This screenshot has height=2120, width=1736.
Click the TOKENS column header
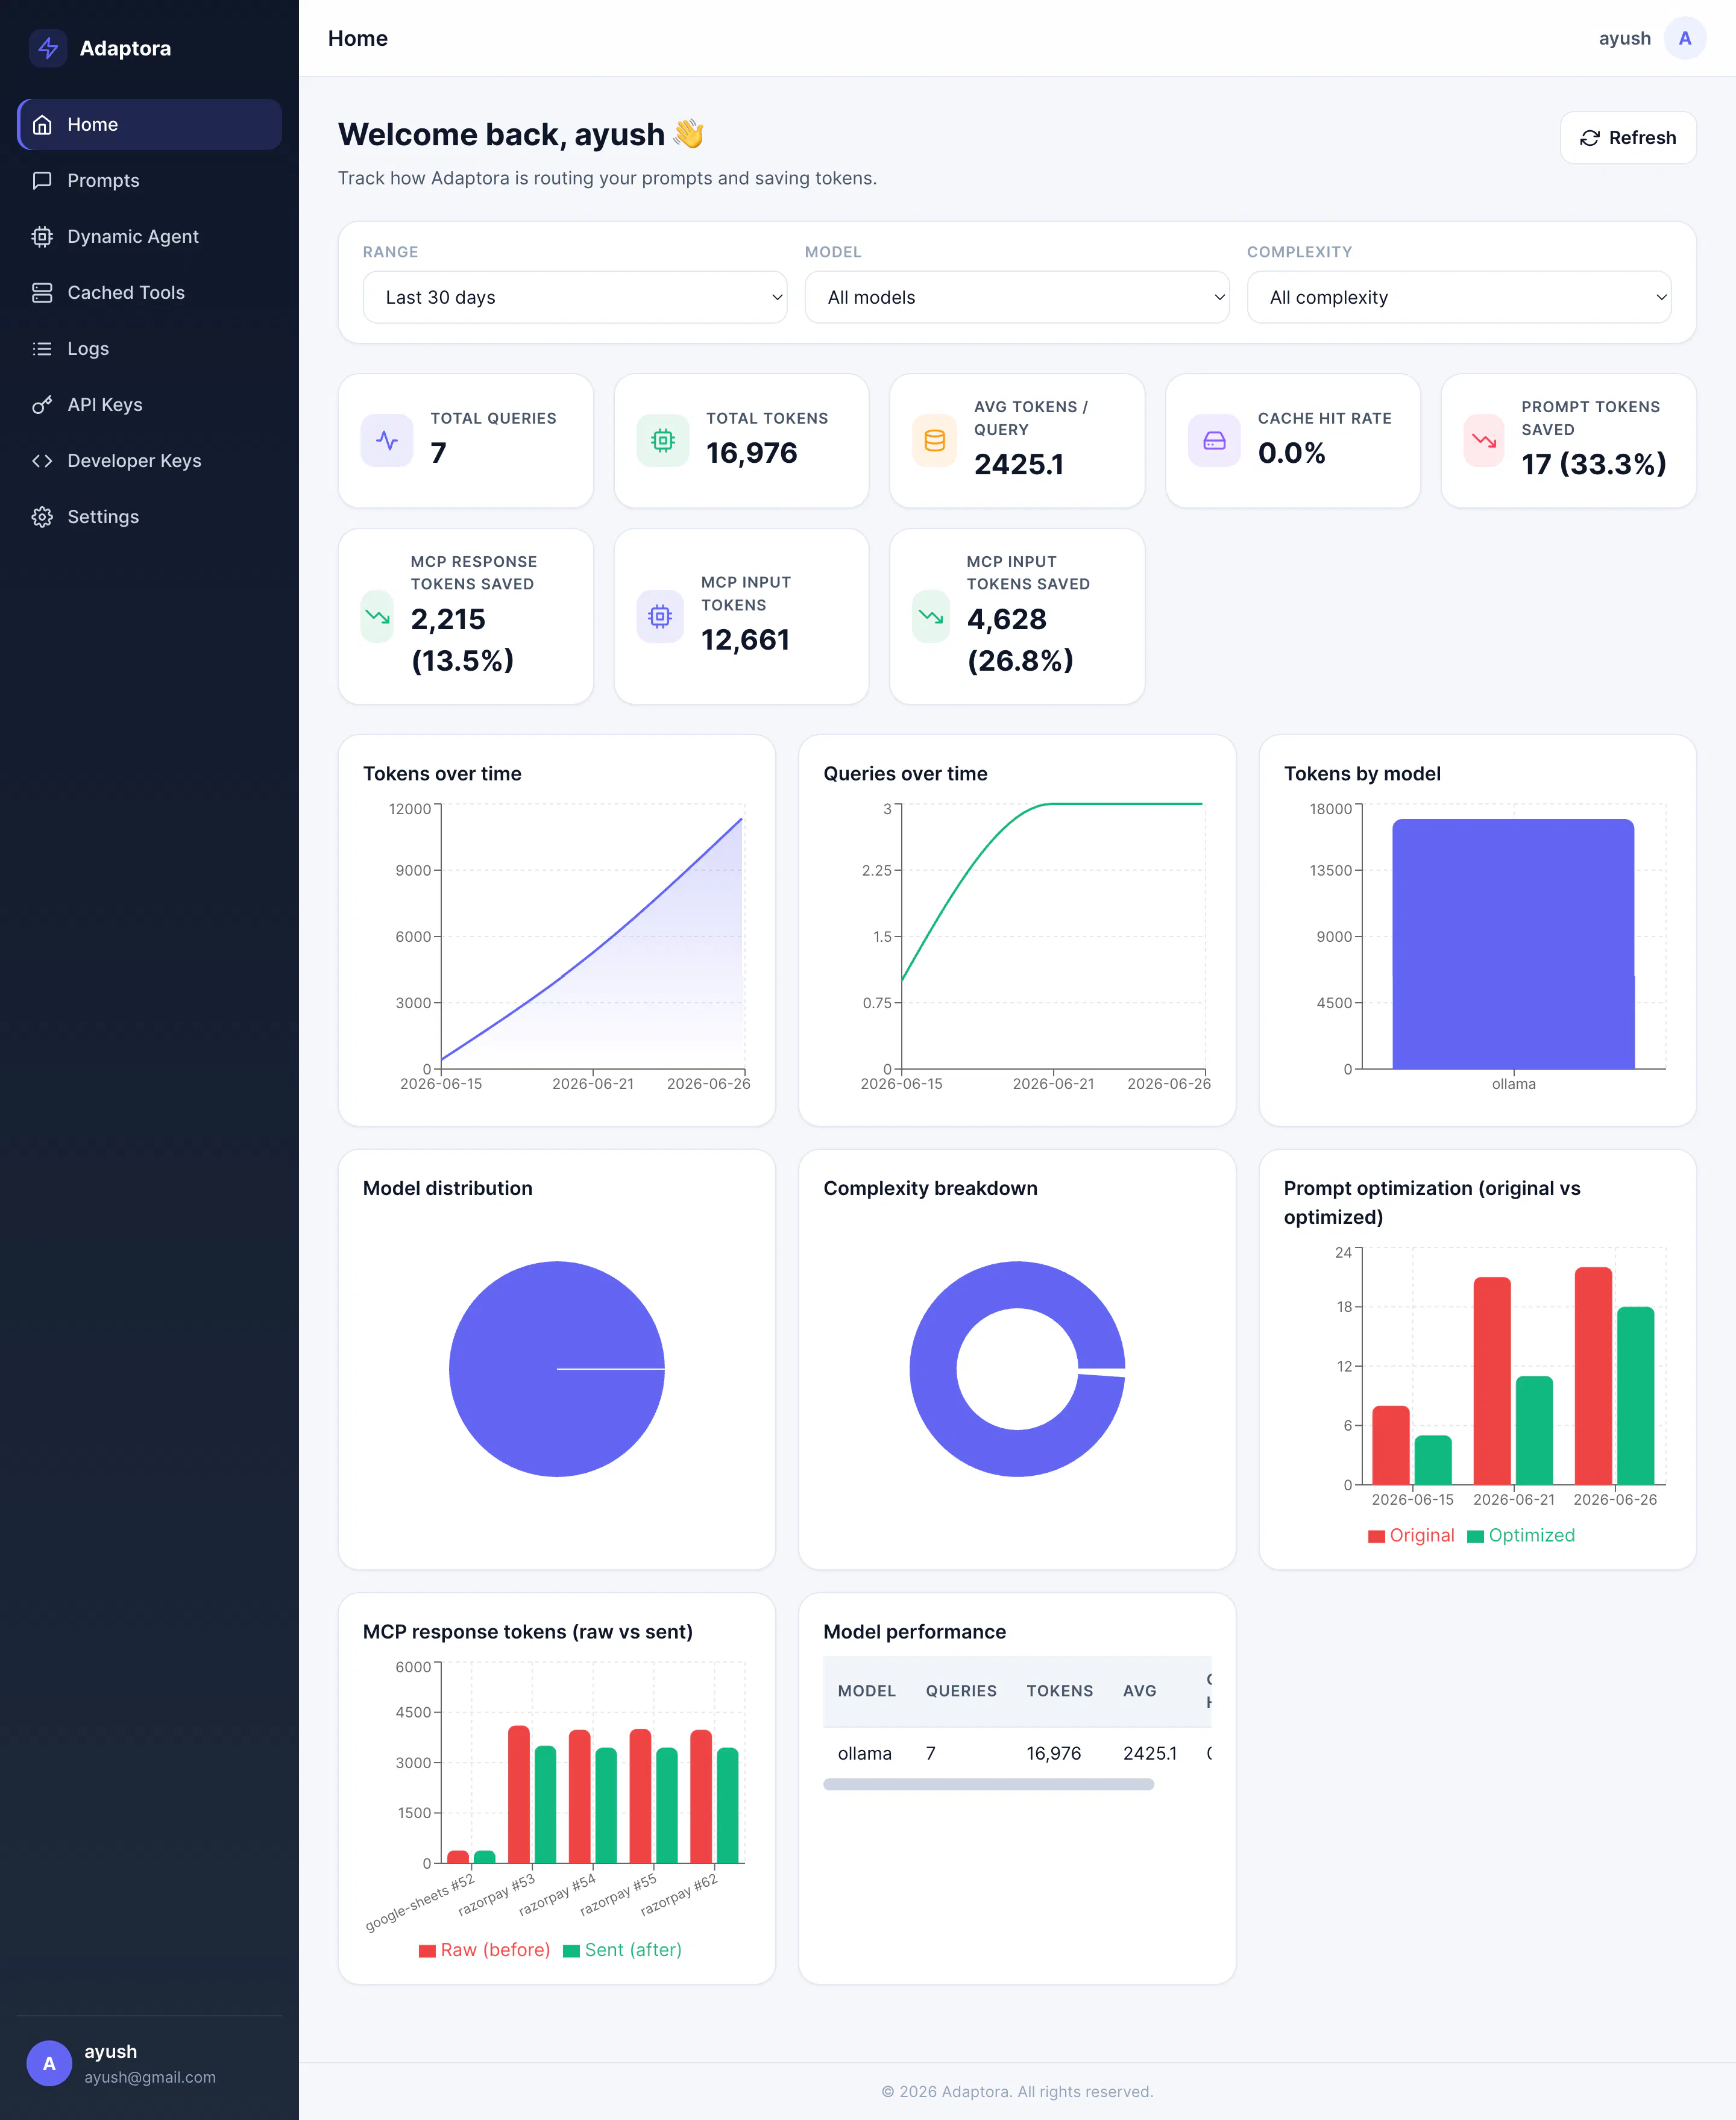click(1059, 1691)
